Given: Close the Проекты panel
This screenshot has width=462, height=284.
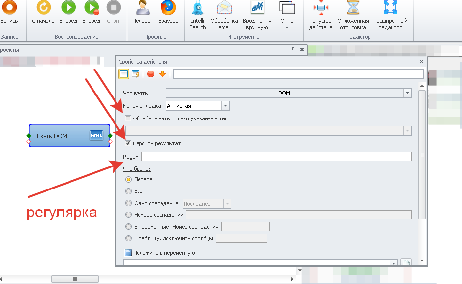Looking at the screenshot, I should pos(302,49).
